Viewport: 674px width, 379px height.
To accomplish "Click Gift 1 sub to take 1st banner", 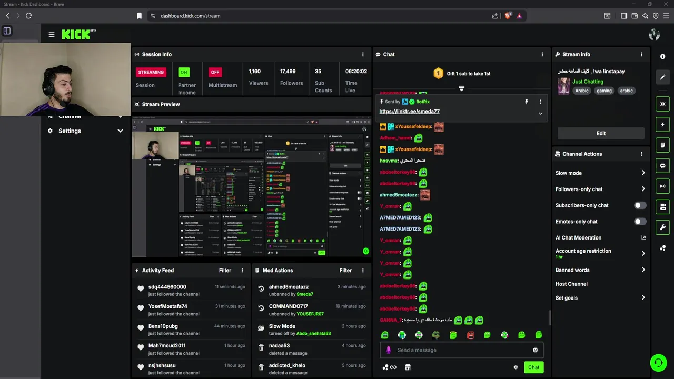I will click(x=462, y=74).
